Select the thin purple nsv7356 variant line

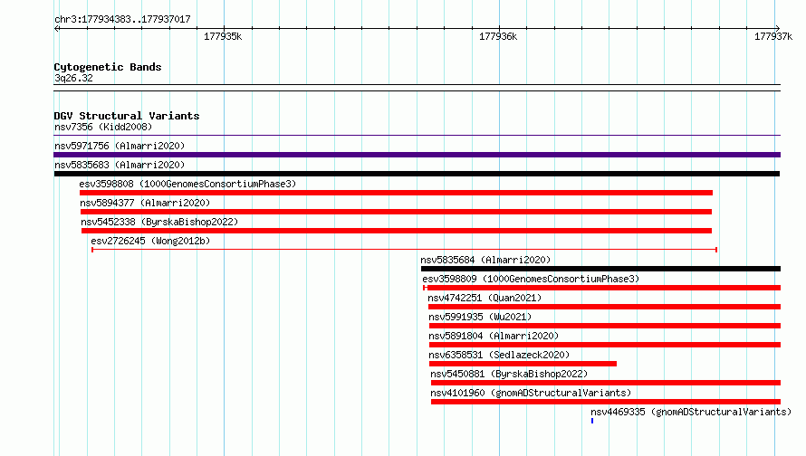tap(417, 136)
